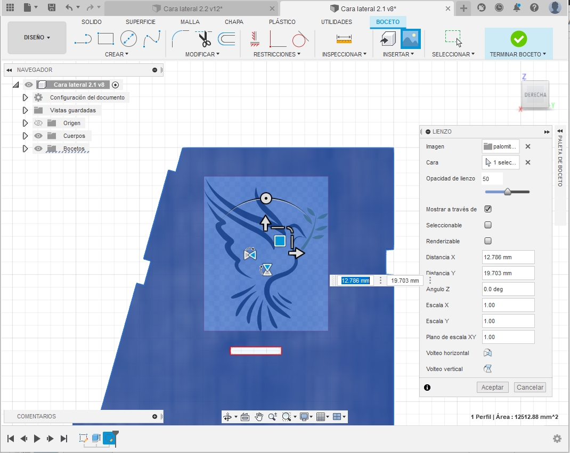Enable the Renderizable checkbox
The height and width of the screenshot is (453, 570).
click(488, 241)
